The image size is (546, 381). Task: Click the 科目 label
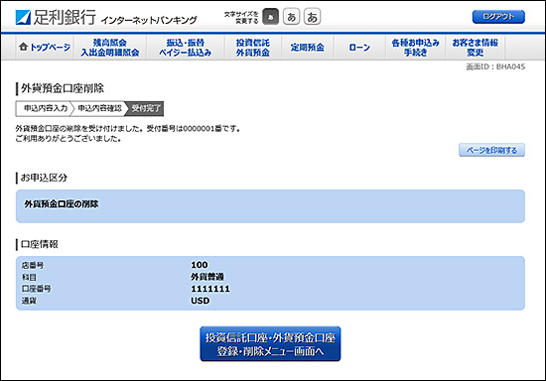(29, 277)
